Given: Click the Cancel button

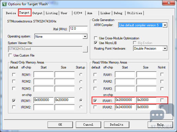Looking at the screenshot, I should [x=88, y=125].
